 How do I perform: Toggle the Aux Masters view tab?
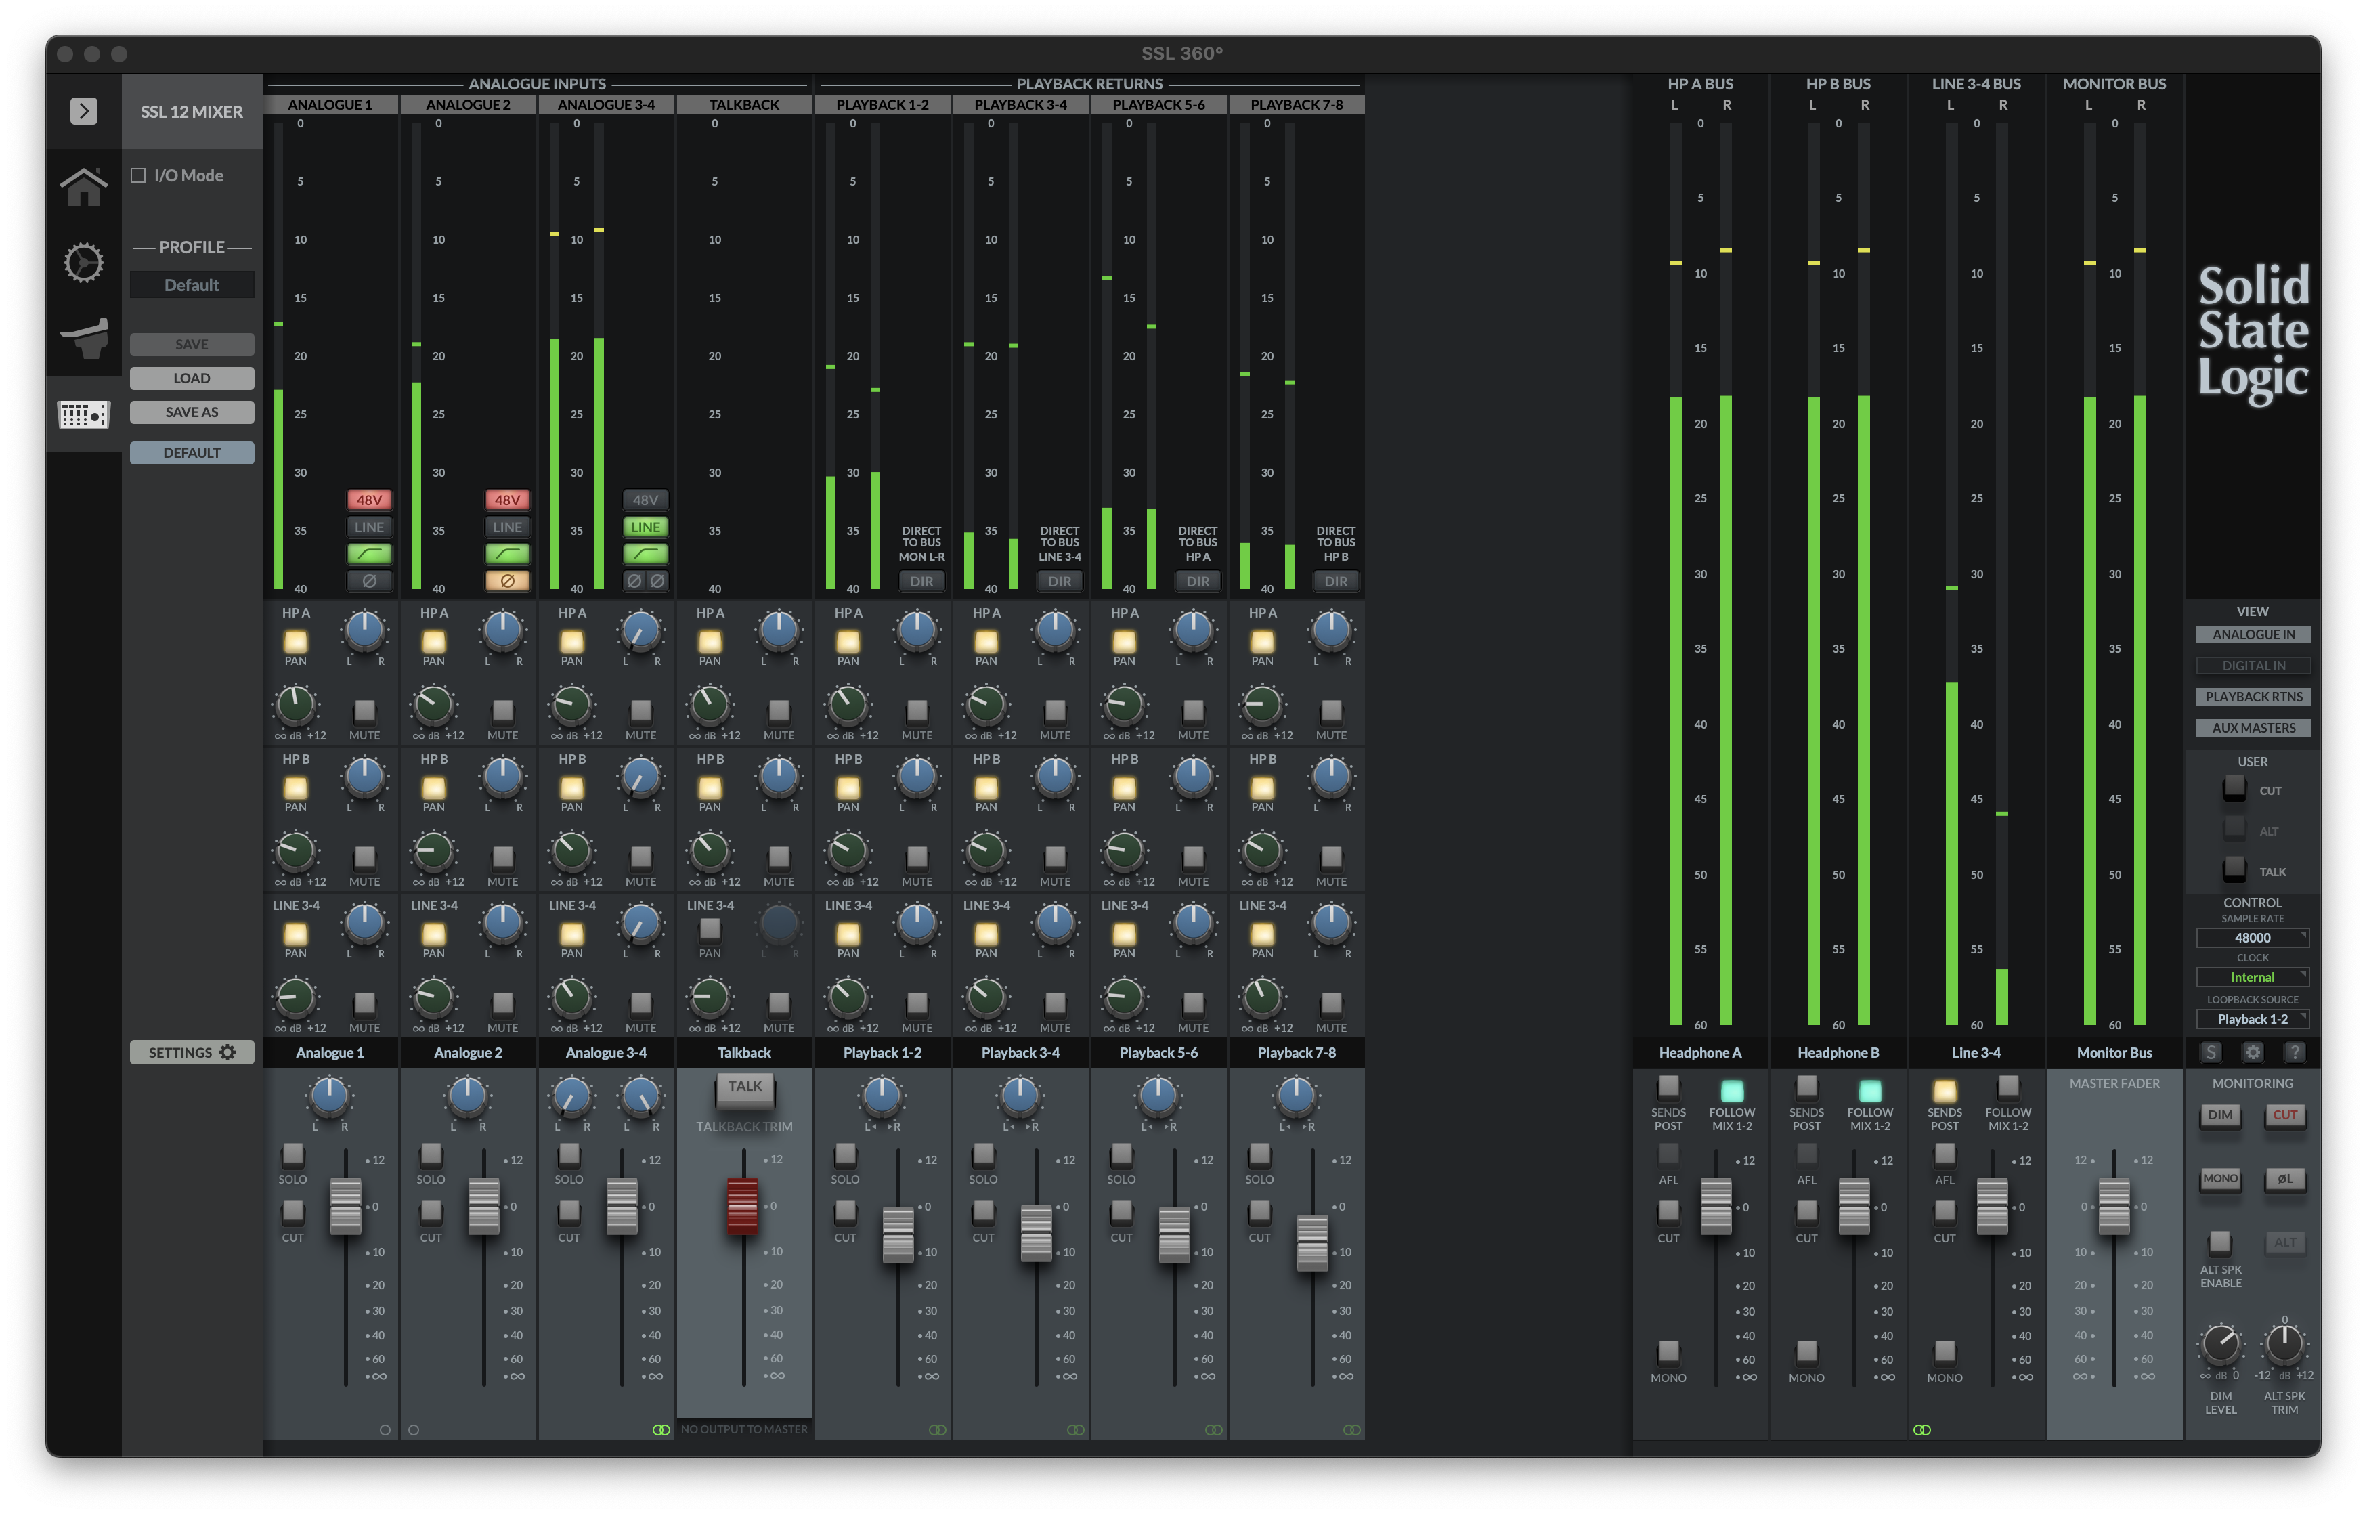click(2253, 729)
